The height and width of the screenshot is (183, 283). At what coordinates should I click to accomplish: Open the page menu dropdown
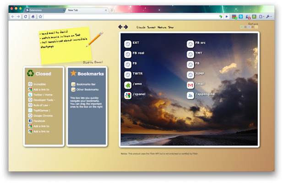(x=261, y=17)
